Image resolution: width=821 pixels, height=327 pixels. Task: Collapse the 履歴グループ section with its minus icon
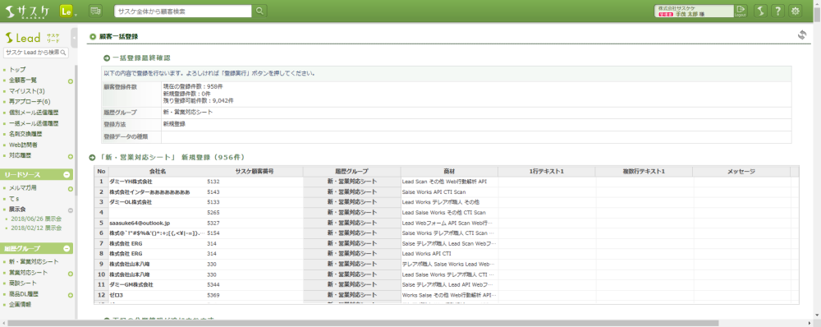point(67,248)
